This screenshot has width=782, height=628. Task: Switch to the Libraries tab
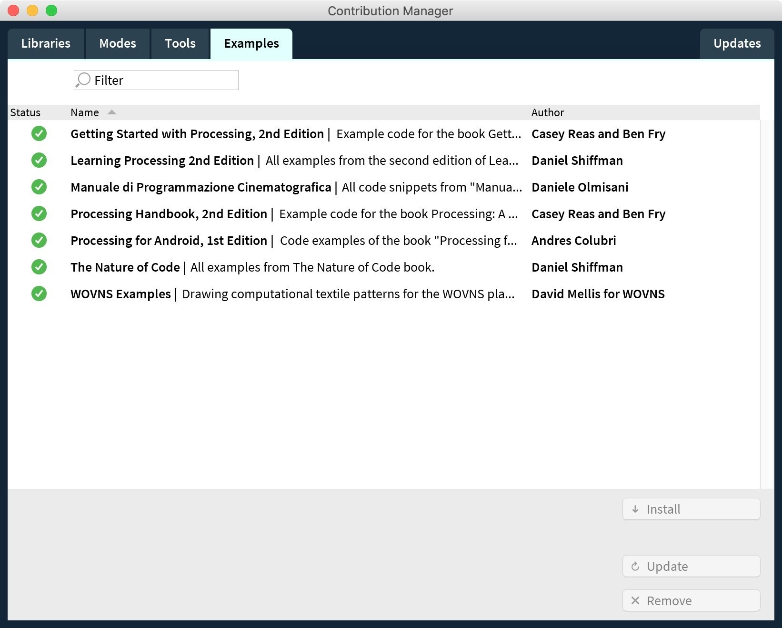pyautogui.click(x=46, y=43)
